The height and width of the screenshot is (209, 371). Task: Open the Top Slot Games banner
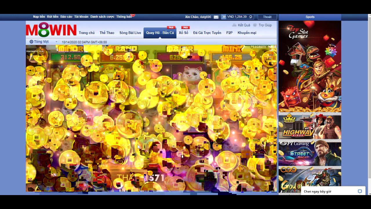310,66
